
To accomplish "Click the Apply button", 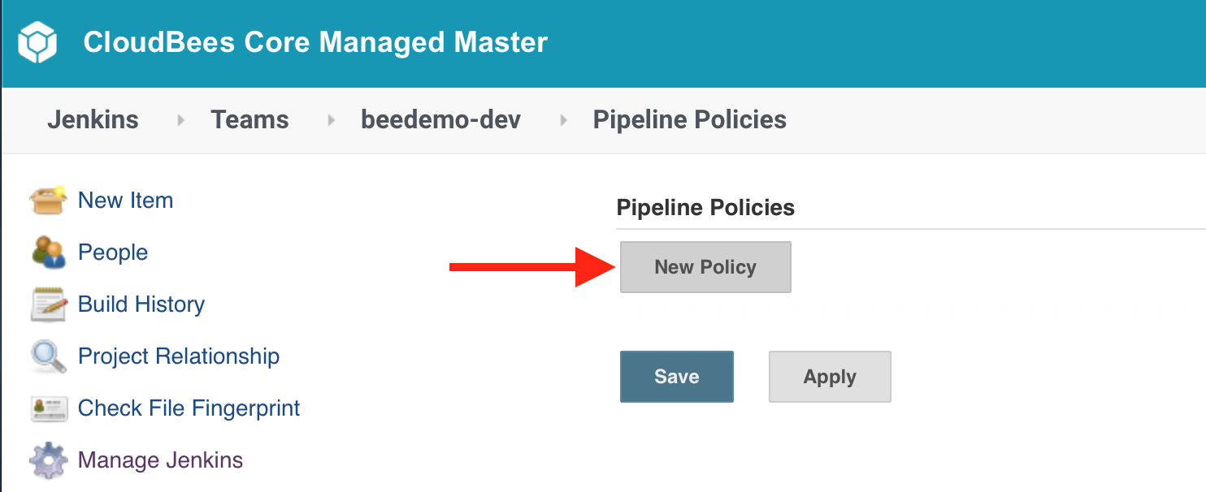I will [830, 377].
